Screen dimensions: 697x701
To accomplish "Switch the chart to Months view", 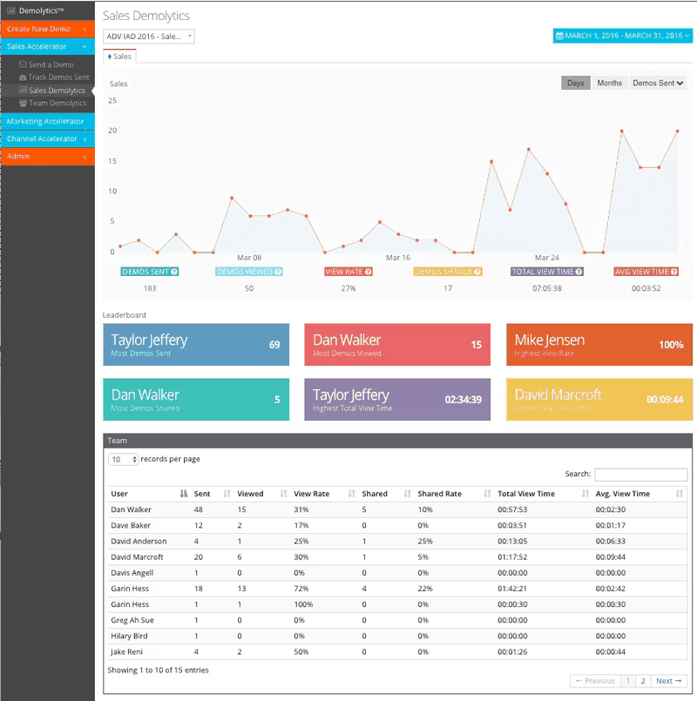I will (609, 83).
